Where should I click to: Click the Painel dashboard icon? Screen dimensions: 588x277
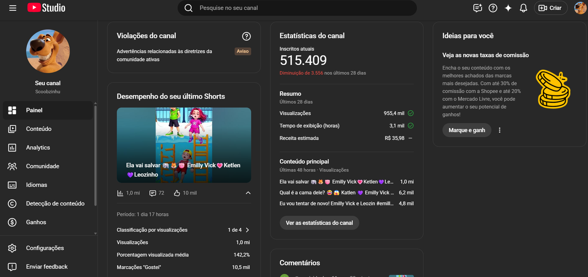[x=12, y=110]
